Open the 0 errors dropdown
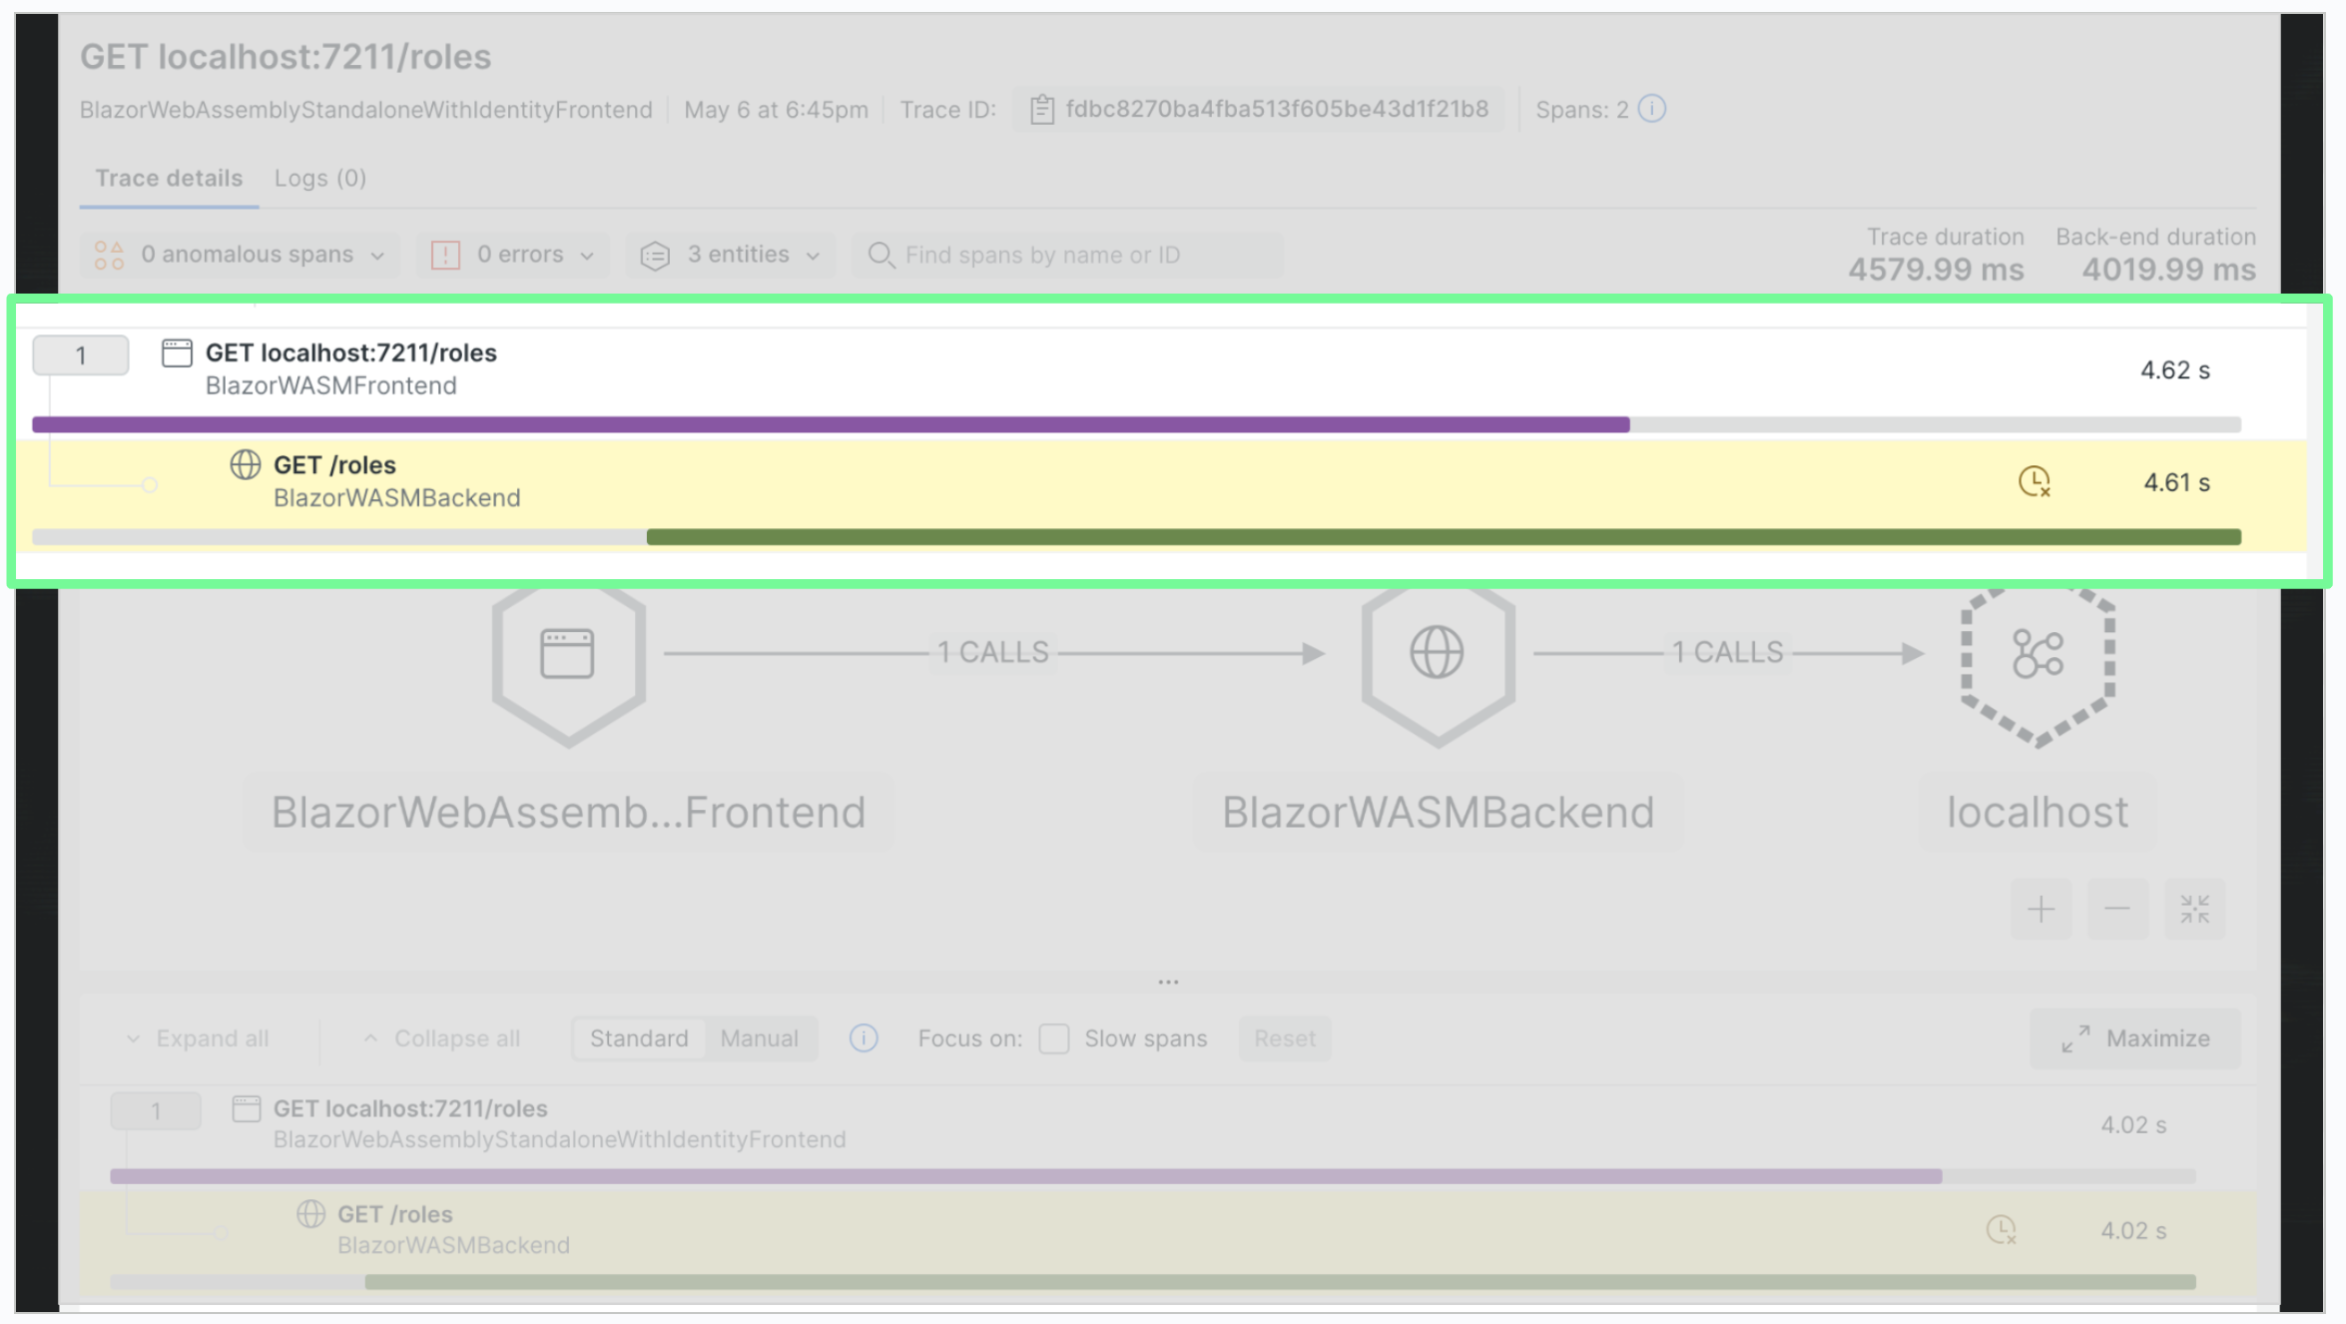This screenshot has height=1324, width=2346. pos(514,255)
